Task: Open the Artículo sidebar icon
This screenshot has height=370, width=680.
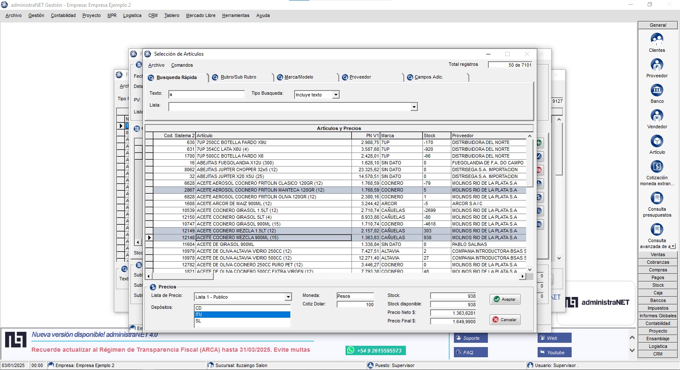Action: click(657, 141)
